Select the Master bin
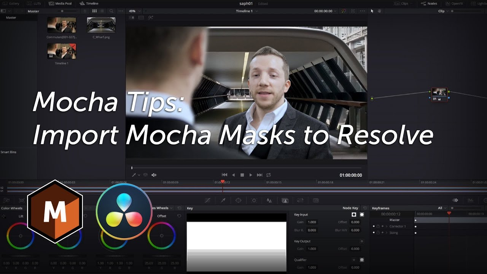 (x=11, y=18)
